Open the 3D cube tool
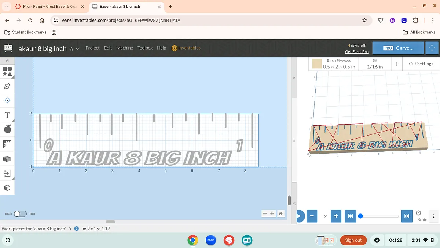Viewport: 440px width, 248px height. tap(7, 187)
